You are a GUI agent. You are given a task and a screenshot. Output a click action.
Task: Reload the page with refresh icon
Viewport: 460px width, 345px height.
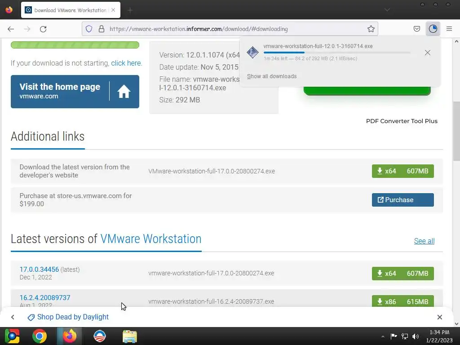(43, 29)
